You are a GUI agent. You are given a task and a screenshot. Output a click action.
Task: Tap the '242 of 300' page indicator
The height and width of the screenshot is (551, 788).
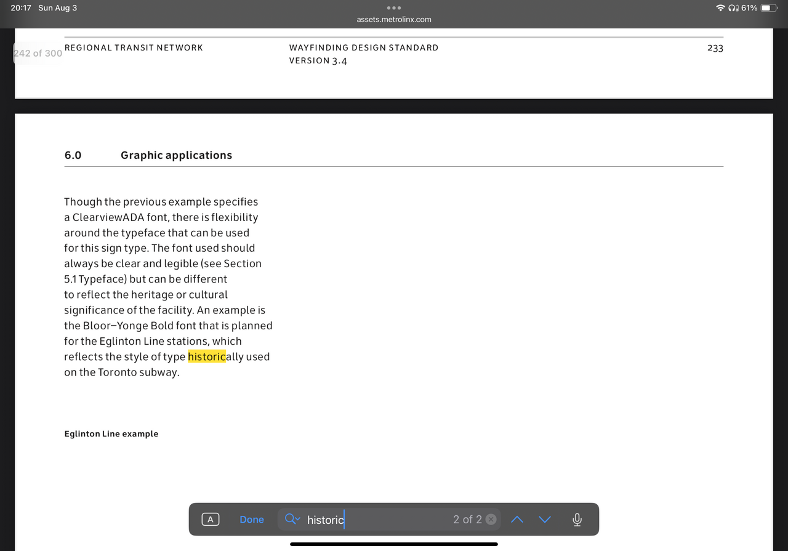pyautogui.click(x=38, y=54)
